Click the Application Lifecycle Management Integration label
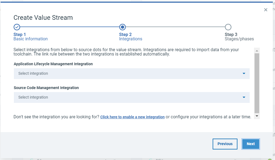This screenshot has height=160, width=275. pos(53,64)
